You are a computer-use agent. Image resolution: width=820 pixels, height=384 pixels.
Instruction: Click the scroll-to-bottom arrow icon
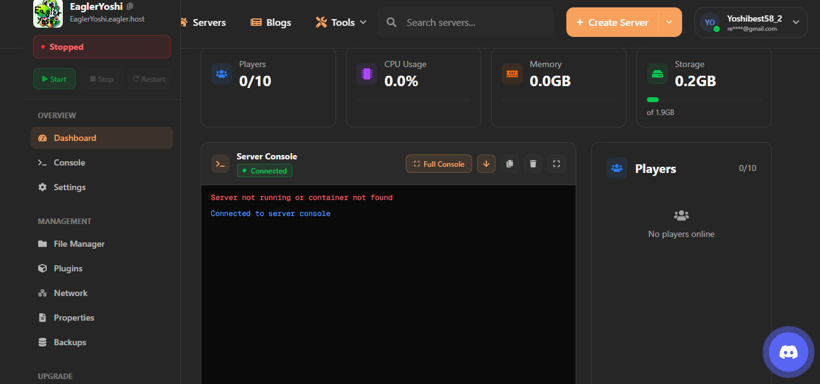tap(486, 164)
